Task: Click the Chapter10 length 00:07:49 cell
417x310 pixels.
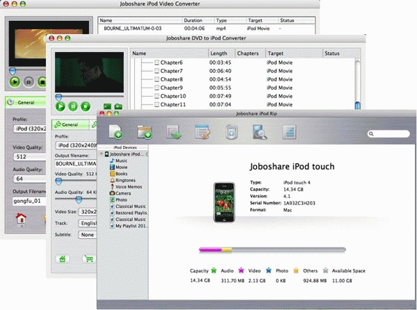Action: tap(220, 96)
